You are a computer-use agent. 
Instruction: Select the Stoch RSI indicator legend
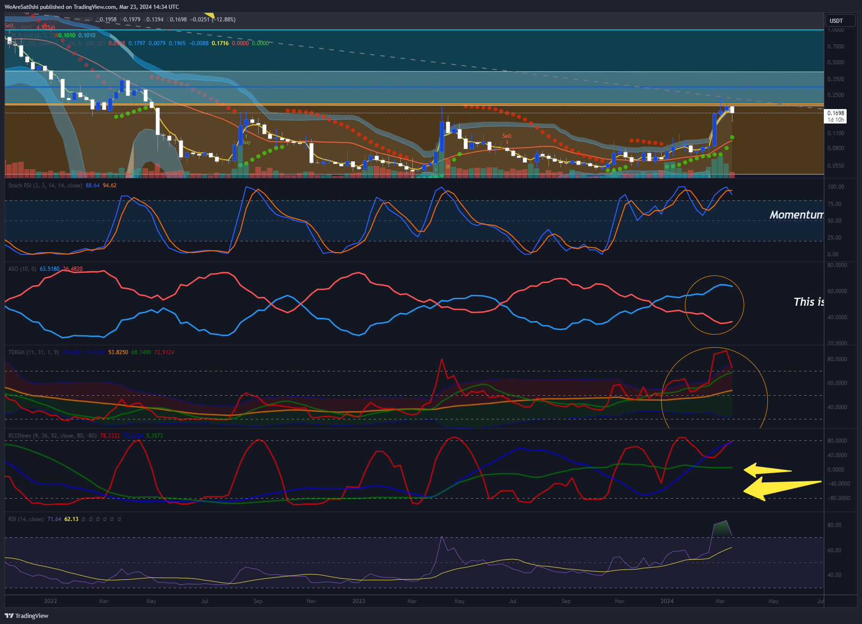point(45,185)
